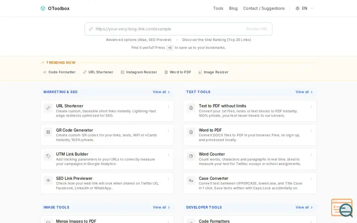Expand the SEO Link Previewer card chevron
Viewport: 357px width, 223px height.
point(169,179)
